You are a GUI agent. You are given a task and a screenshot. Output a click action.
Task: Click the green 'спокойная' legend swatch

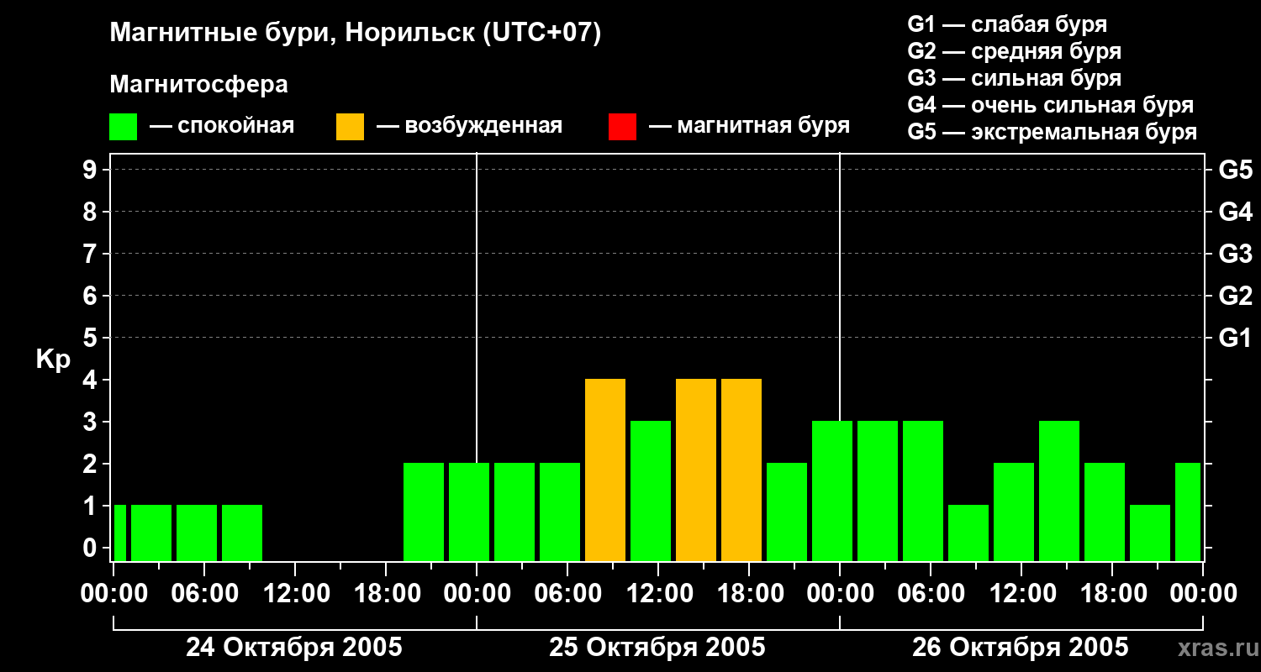[123, 127]
